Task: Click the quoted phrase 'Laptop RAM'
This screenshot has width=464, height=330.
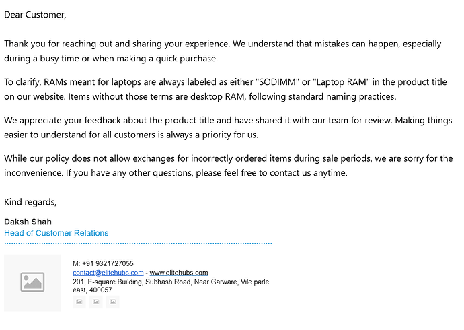Action: [341, 82]
